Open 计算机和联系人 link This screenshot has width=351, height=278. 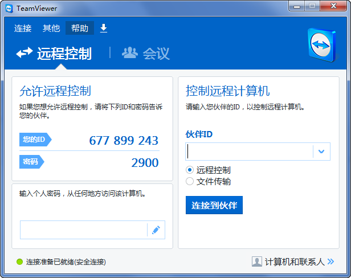pos(295,261)
